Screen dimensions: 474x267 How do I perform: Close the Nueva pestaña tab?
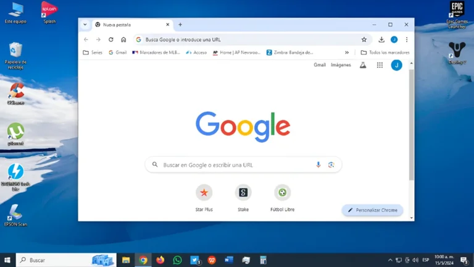[x=168, y=25]
